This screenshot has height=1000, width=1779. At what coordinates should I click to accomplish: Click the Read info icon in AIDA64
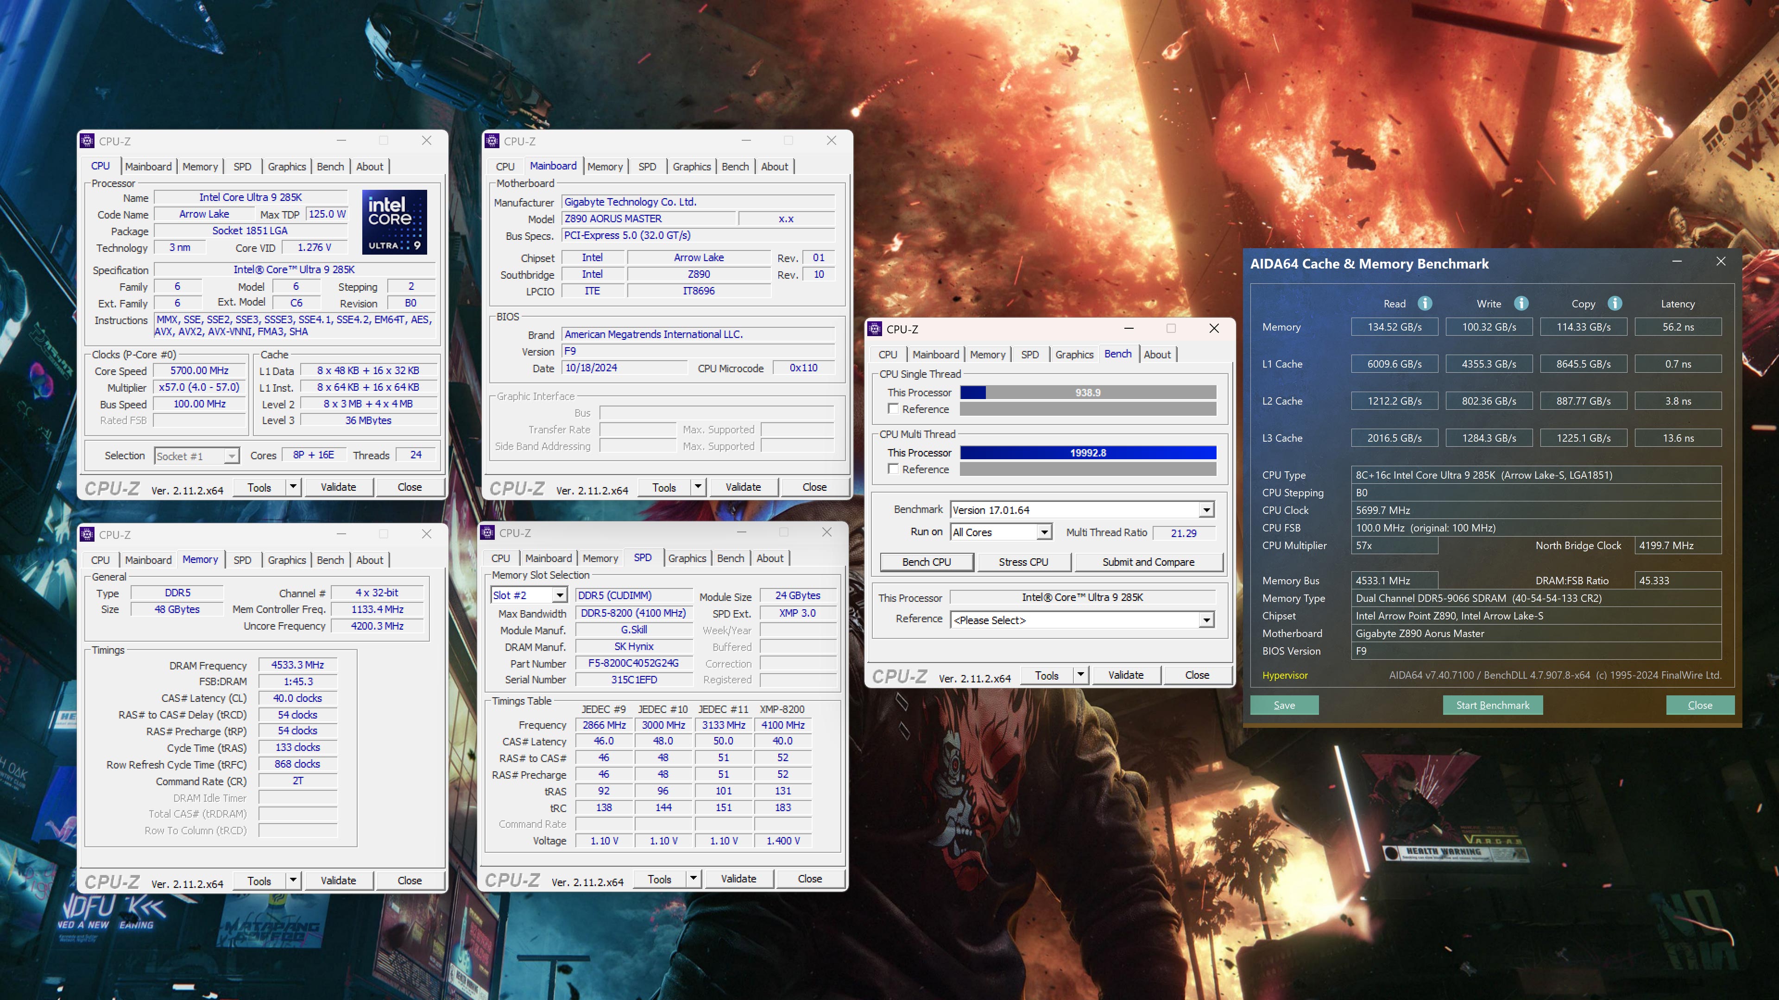tap(1425, 304)
